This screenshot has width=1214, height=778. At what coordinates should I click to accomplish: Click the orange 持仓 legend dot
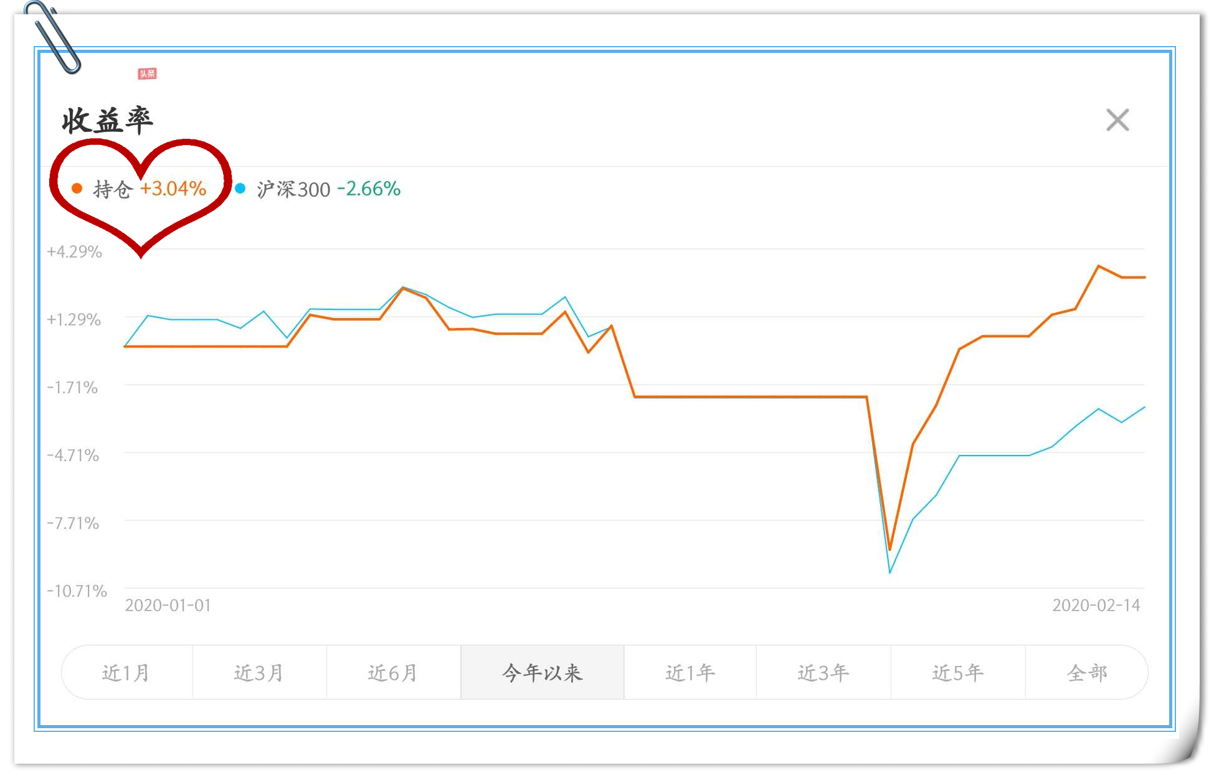77,189
